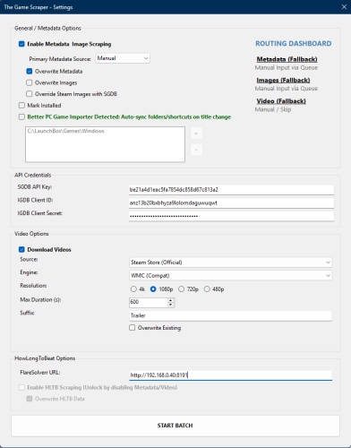Image resolution: width=351 pixels, height=448 pixels.
Task: Decrease Max Duration with down arrow
Action: pos(170,305)
